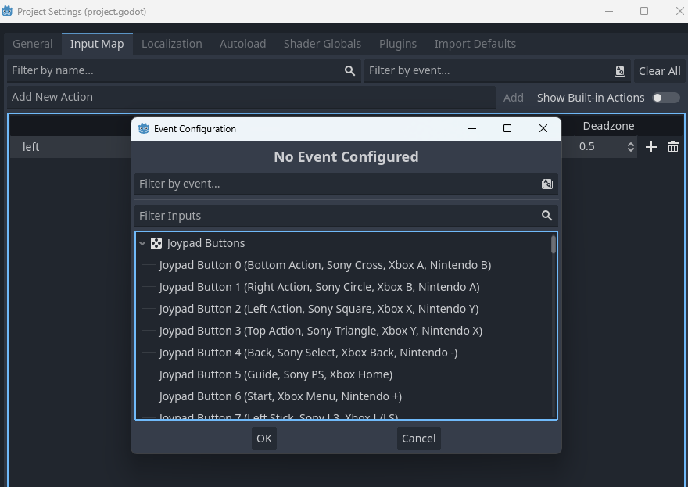Minimize the Event Configuration dialog
This screenshot has height=487, width=688.
[472, 128]
